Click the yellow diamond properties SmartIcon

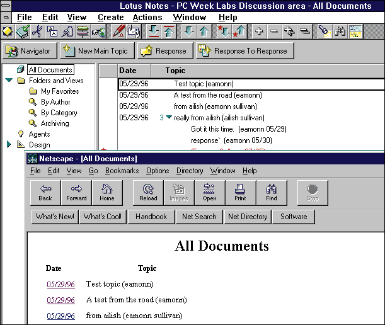click(8, 31)
